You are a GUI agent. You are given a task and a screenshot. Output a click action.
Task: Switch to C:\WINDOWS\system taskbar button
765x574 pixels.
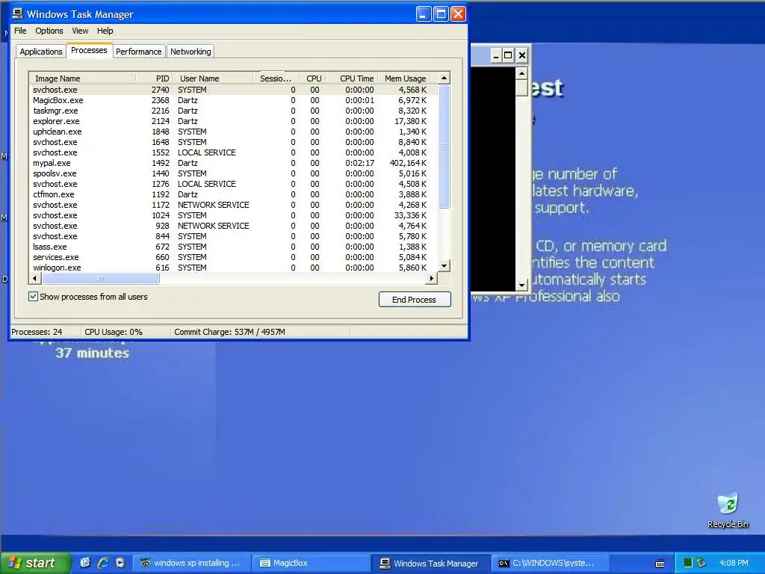pos(551,563)
